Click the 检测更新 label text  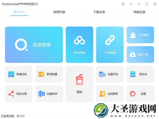tap(113, 94)
